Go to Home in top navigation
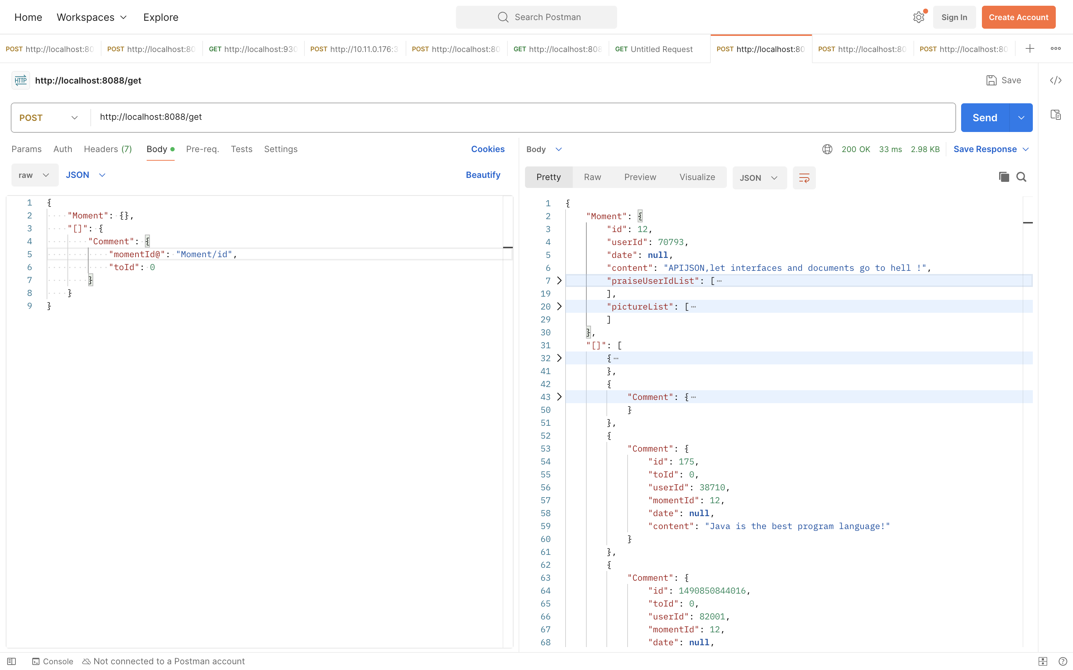Viewport: 1073px width, 670px height. click(28, 17)
